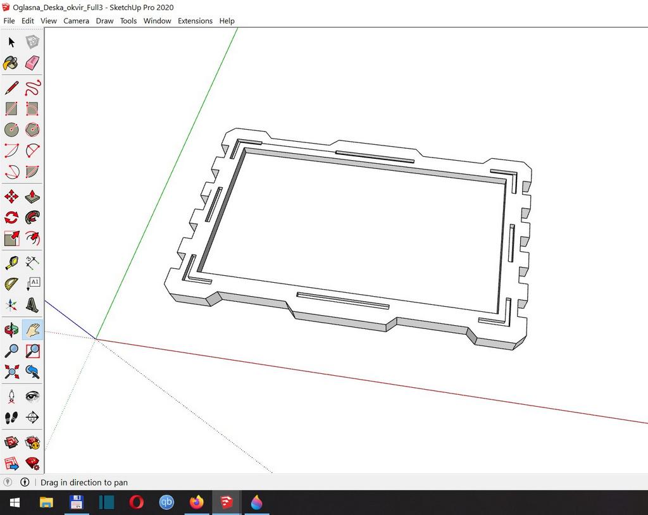Open the Draw menu

[x=104, y=21]
